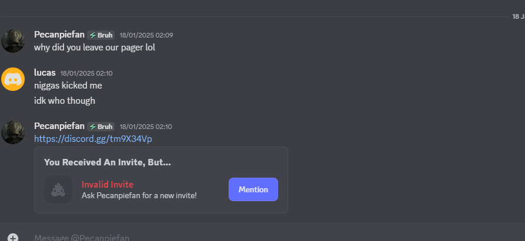Click the Bruh lightning tag above the invite link
This screenshot has width=525, height=241.
[101, 127]
